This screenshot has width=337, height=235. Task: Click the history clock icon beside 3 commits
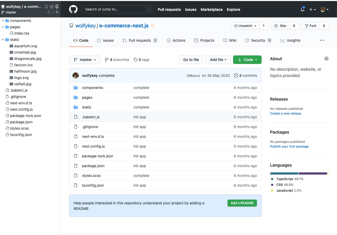[236, 76]
